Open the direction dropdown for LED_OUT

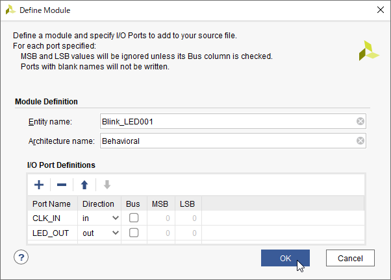coord(99,233)
